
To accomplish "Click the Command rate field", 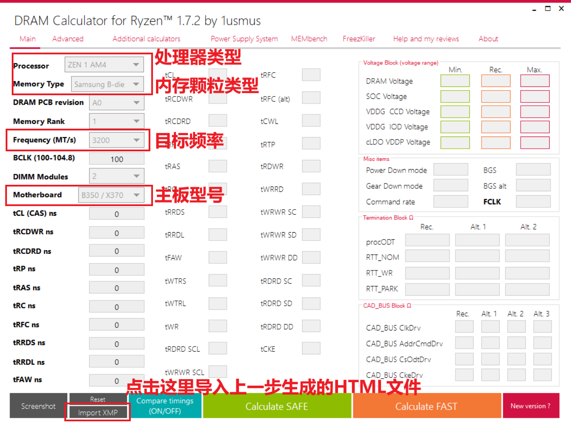I will [x=451, y=201].
